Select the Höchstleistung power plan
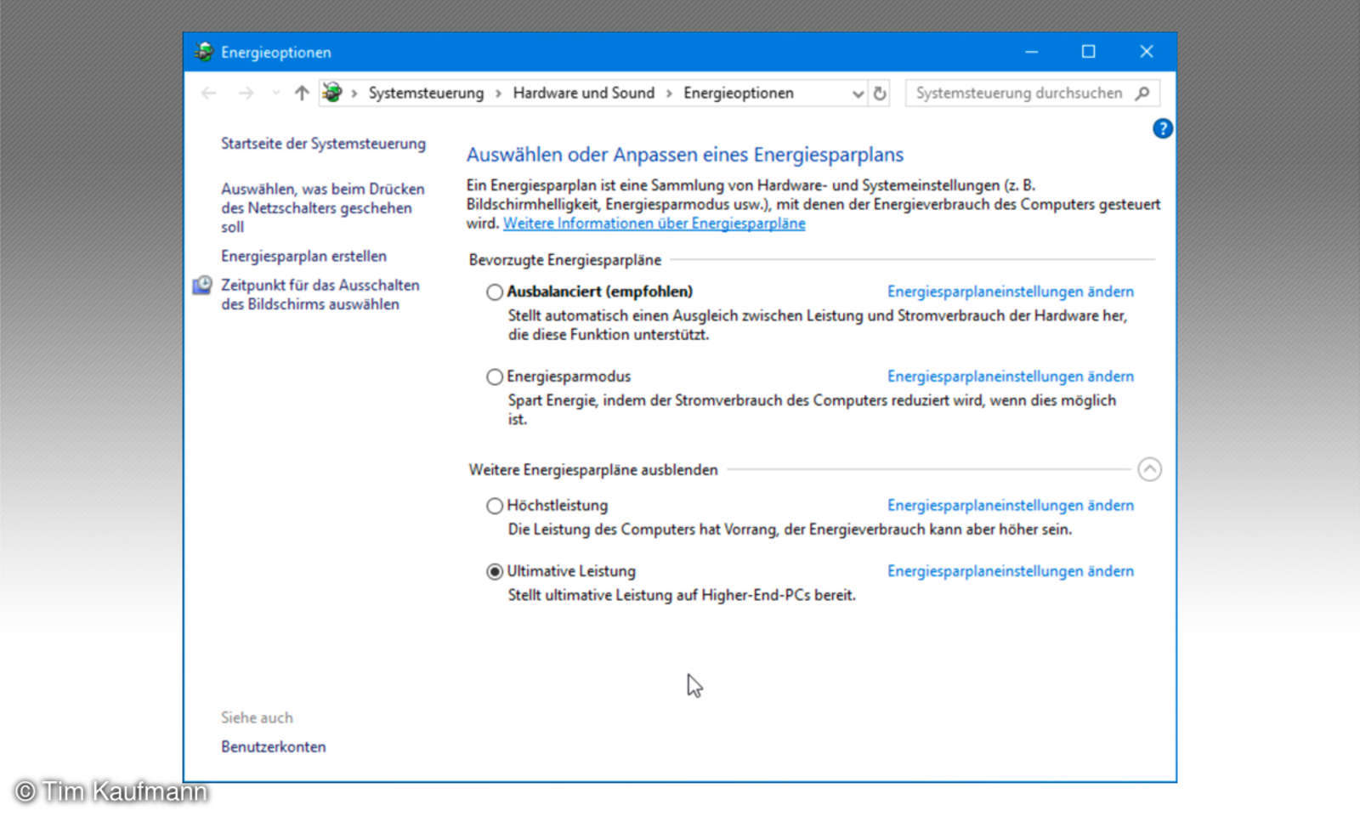The height and width of the screenshot is (816, 1360). pos(494,506)
